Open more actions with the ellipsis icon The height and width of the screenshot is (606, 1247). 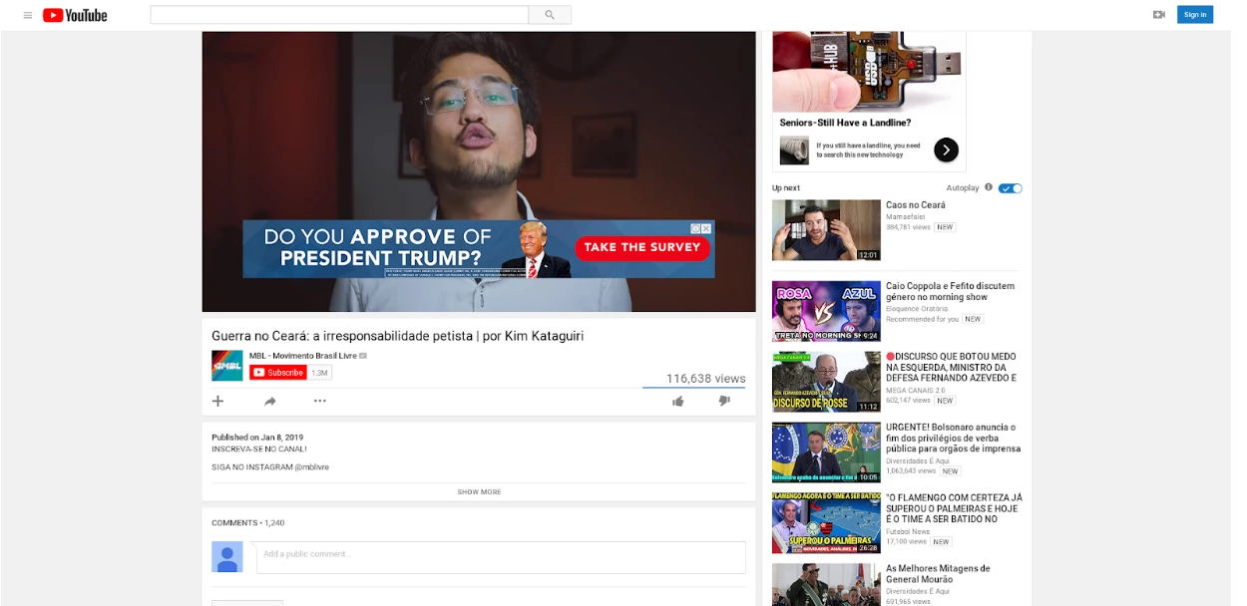[x=319, y=401]
